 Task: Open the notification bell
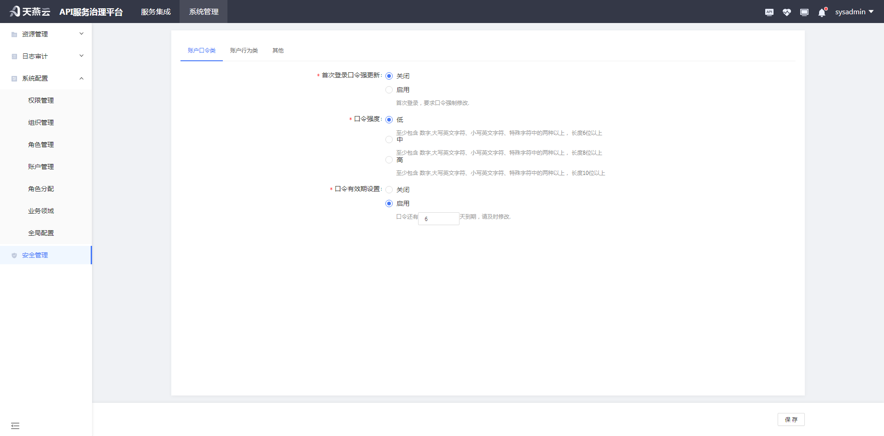pos(822,12)
